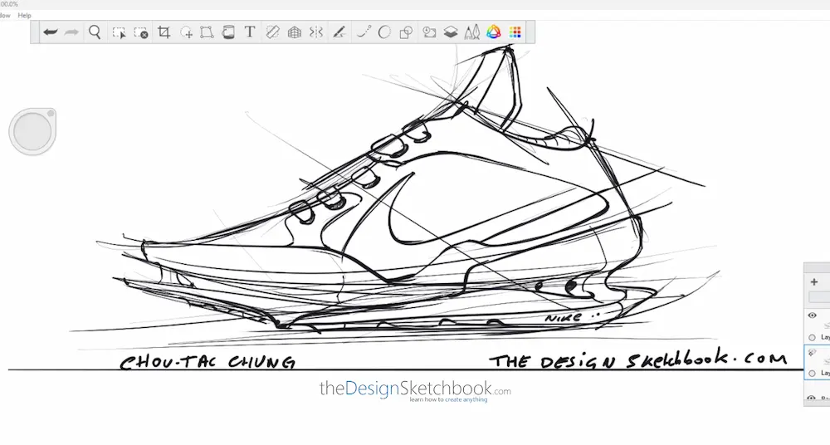Open the Brush Palette icon

[x=471, y=33]
